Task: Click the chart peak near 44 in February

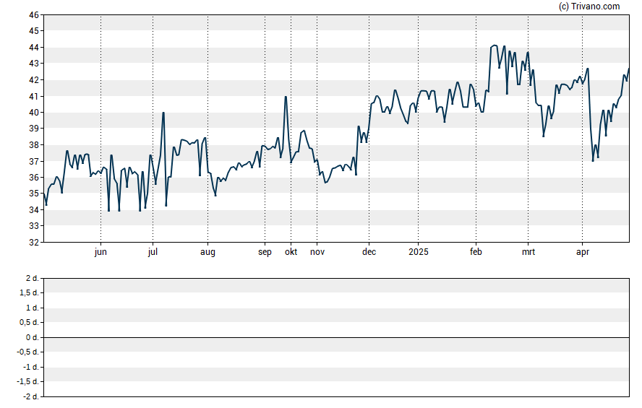Action: click(495, 45)
